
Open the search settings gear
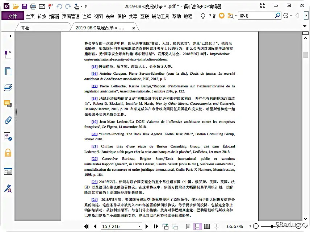[x=286, y=16]
